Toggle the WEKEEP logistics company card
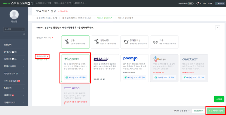226x115 pixels. tap(105, 68)
